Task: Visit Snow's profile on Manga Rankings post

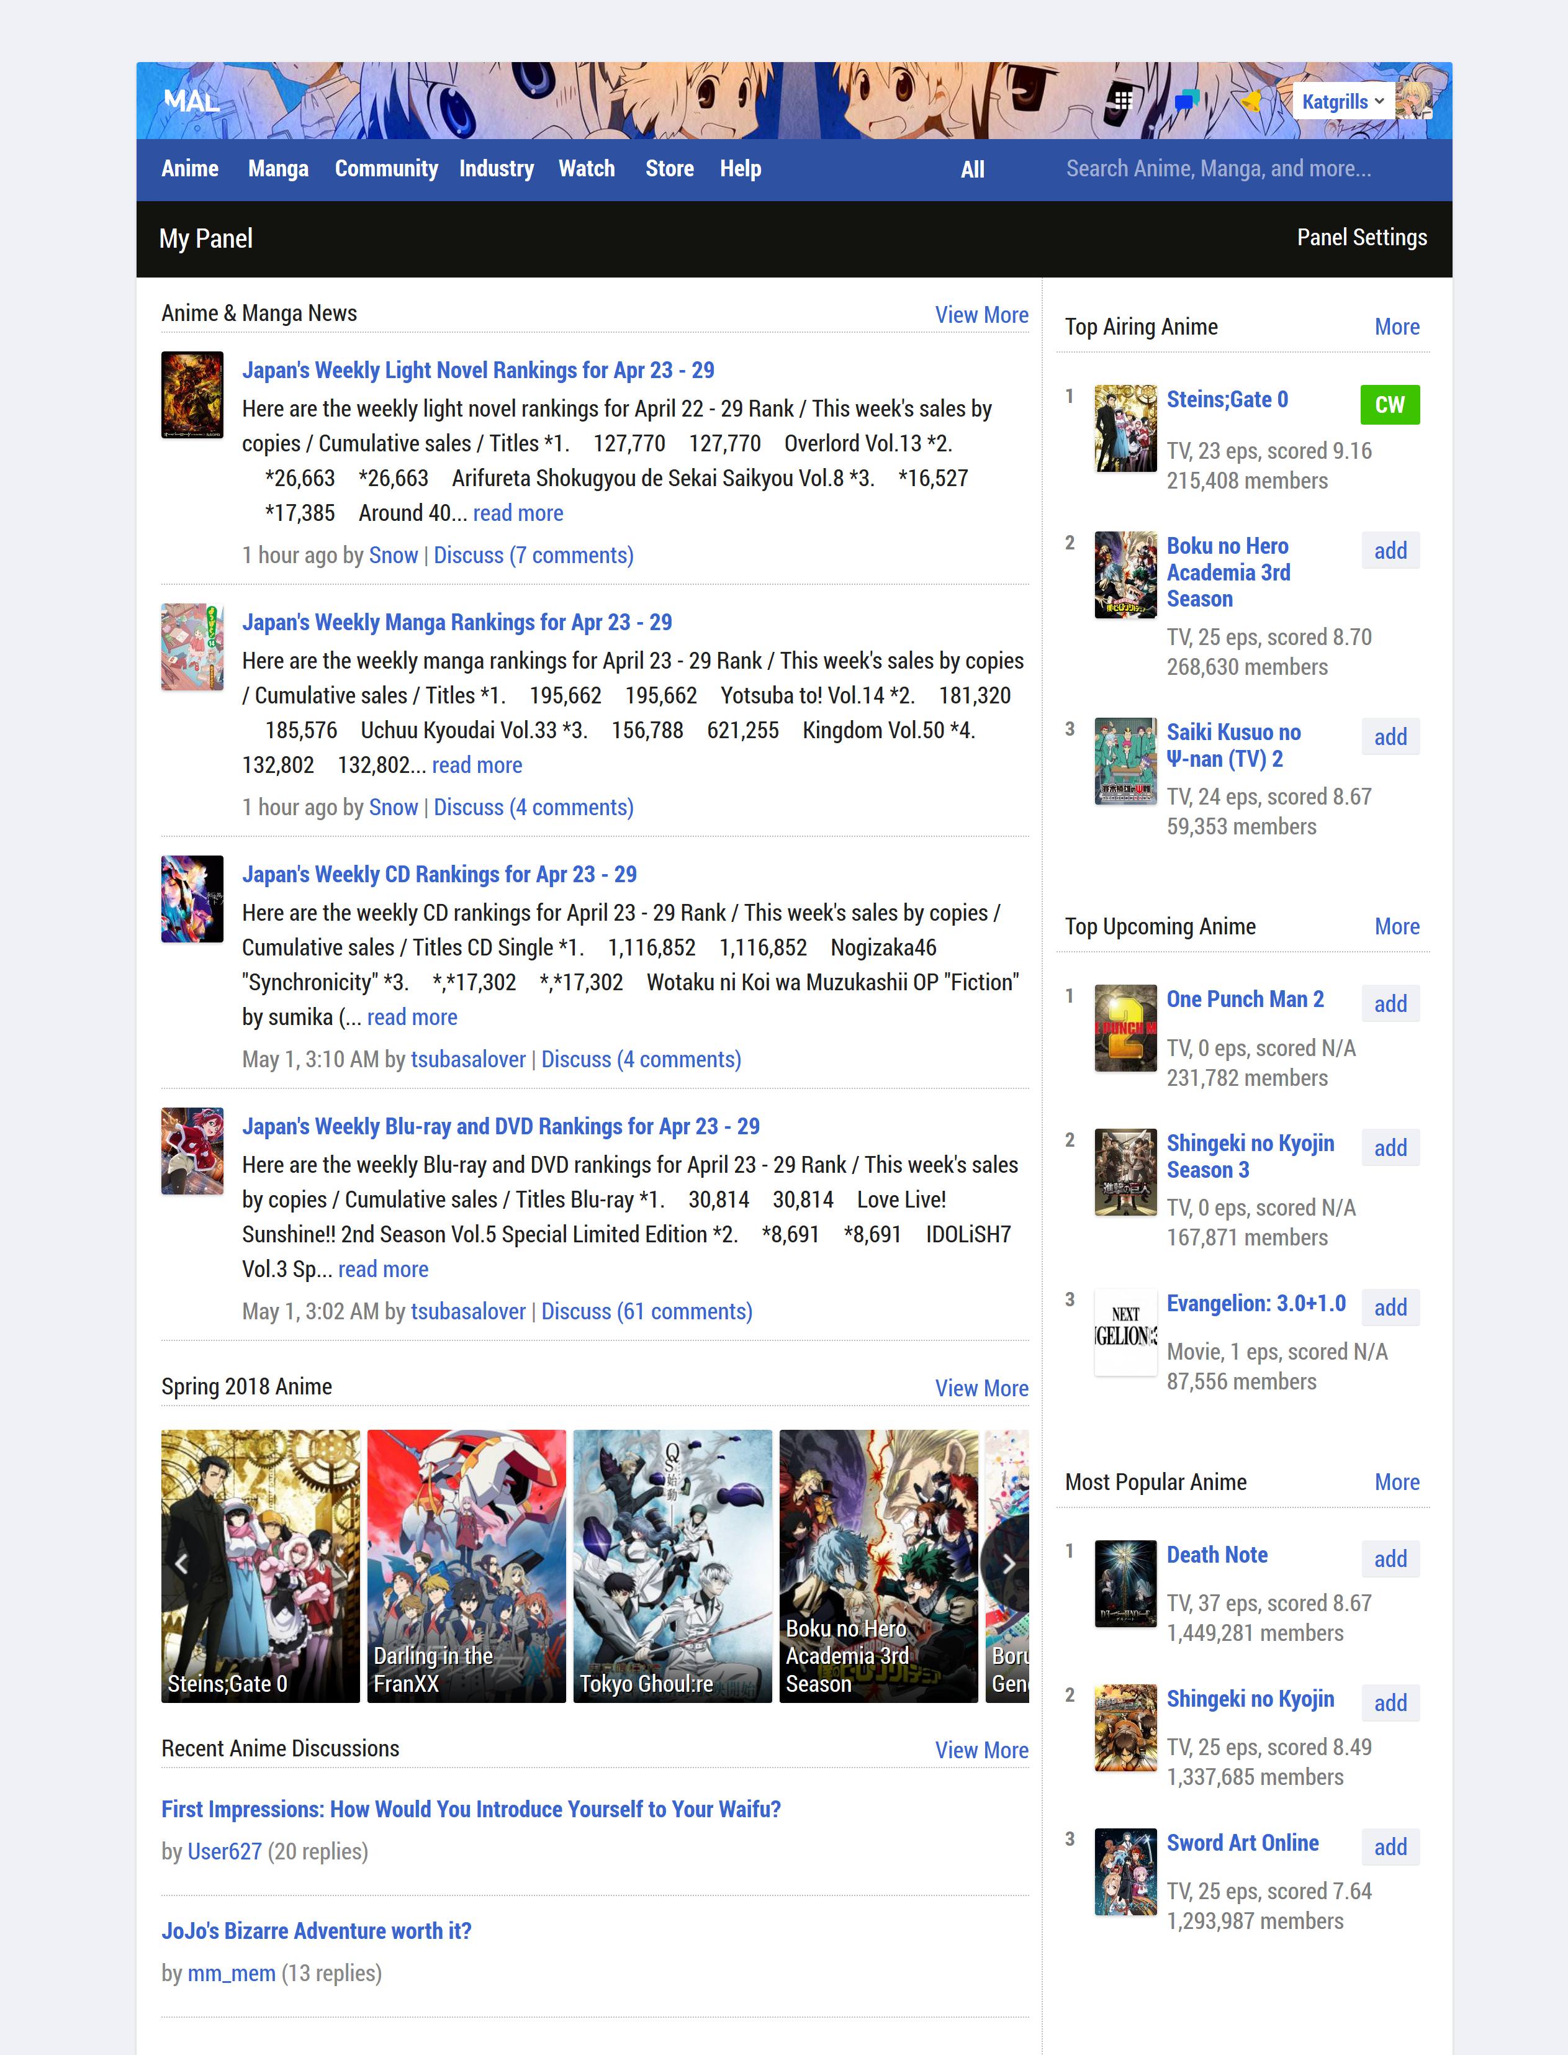Action: click(x=393, y=807)
